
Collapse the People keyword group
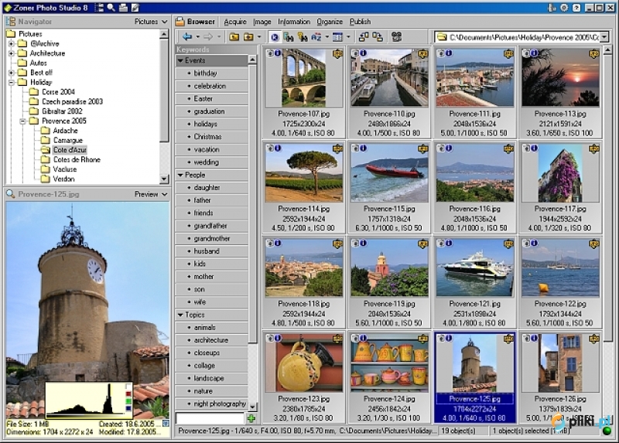pyautogui.click(x=180, y=175)
